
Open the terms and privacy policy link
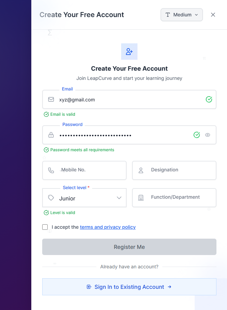[x=108, y=227]
